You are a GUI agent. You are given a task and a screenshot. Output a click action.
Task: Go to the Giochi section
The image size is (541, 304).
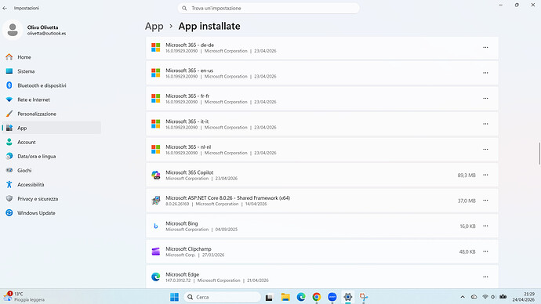52,170
